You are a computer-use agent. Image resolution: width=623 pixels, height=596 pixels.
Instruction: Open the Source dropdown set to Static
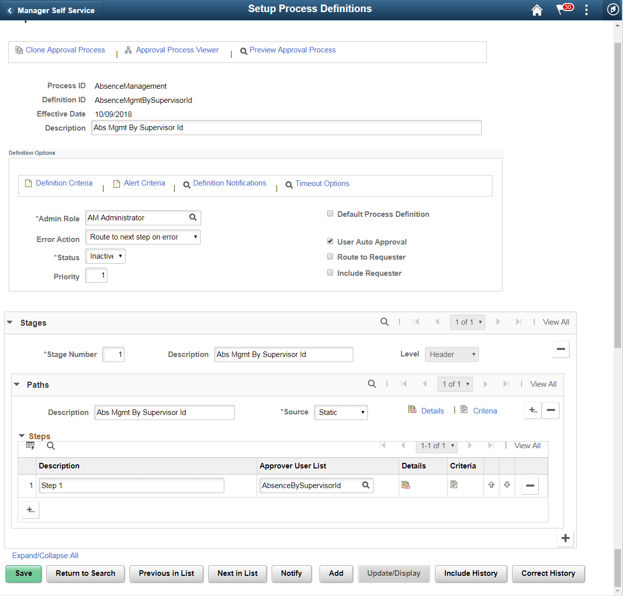(x=341, y=412)
